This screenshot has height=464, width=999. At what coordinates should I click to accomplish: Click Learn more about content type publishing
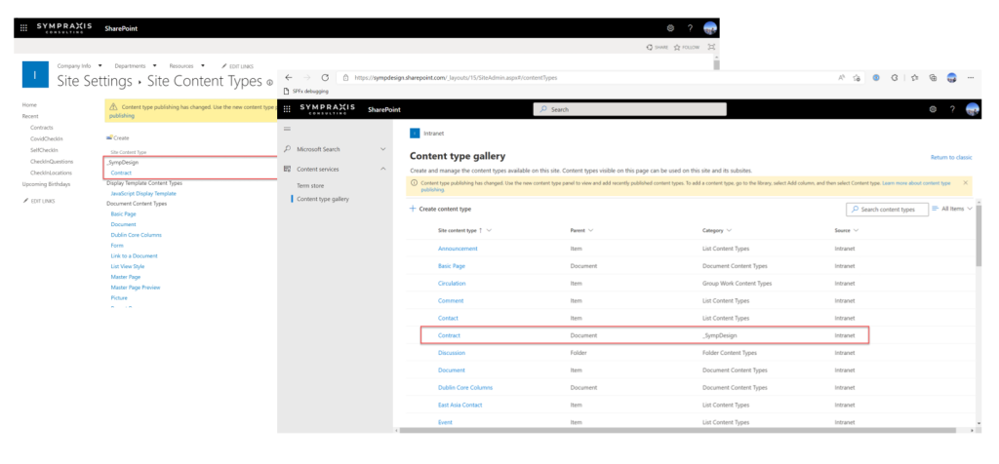point(916,182)
